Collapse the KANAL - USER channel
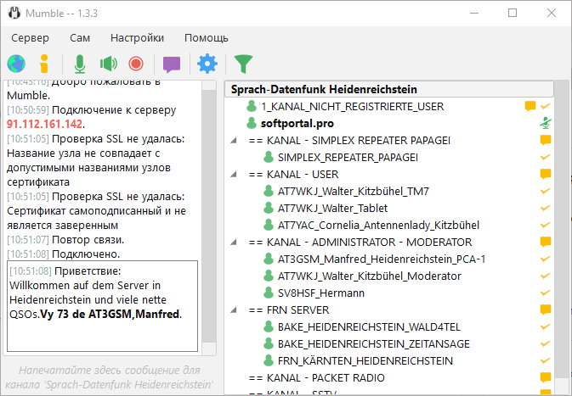 point(234,175)
